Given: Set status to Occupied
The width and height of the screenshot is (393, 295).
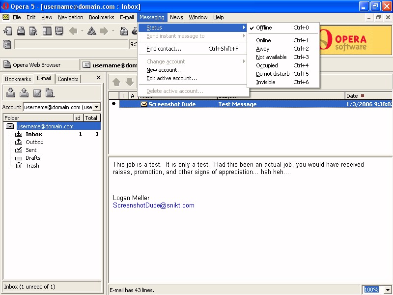Looking at the screenshot, I should click(x=283, y=65).
